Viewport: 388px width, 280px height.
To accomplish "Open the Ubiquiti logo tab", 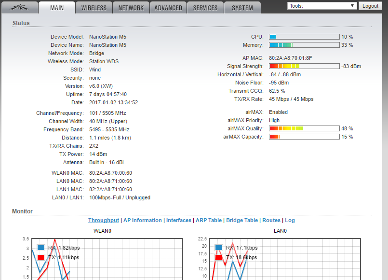I will click(x=20, y=7).
